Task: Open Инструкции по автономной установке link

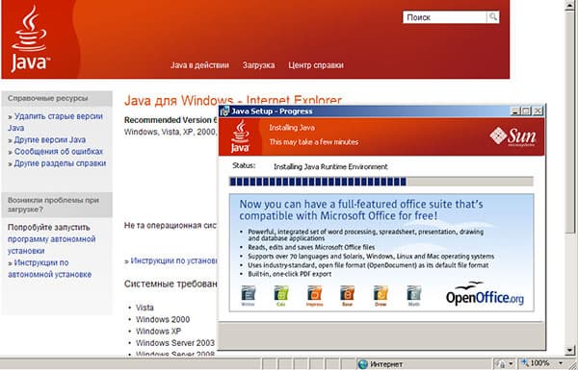Action: [49, 268]
